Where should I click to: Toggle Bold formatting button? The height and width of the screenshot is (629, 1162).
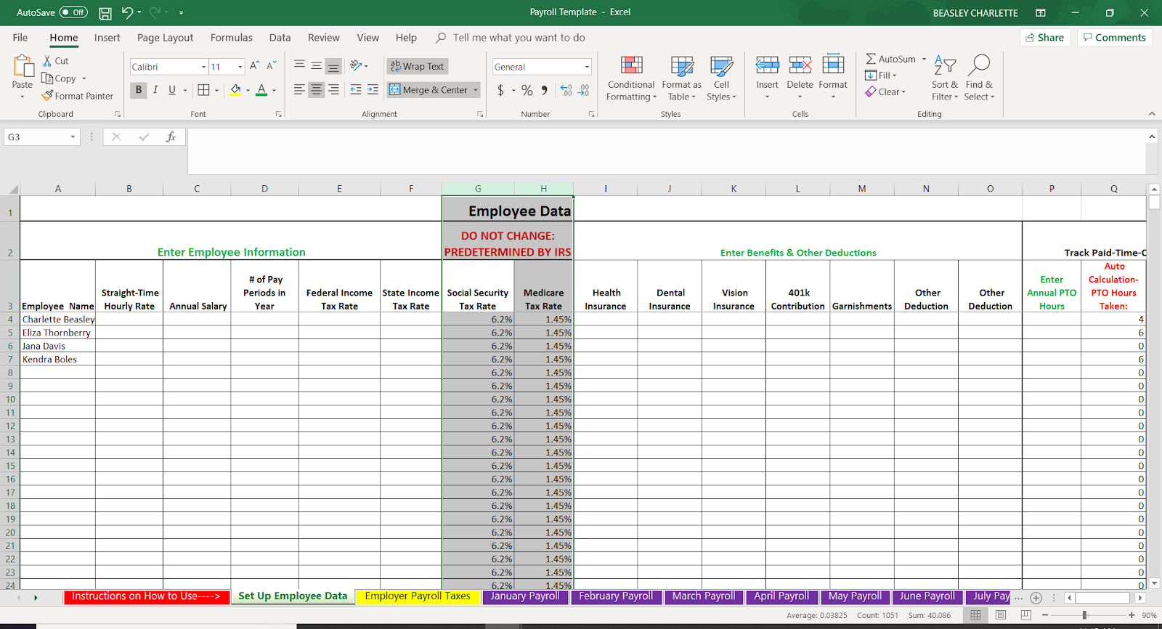[x=138, y=90]
